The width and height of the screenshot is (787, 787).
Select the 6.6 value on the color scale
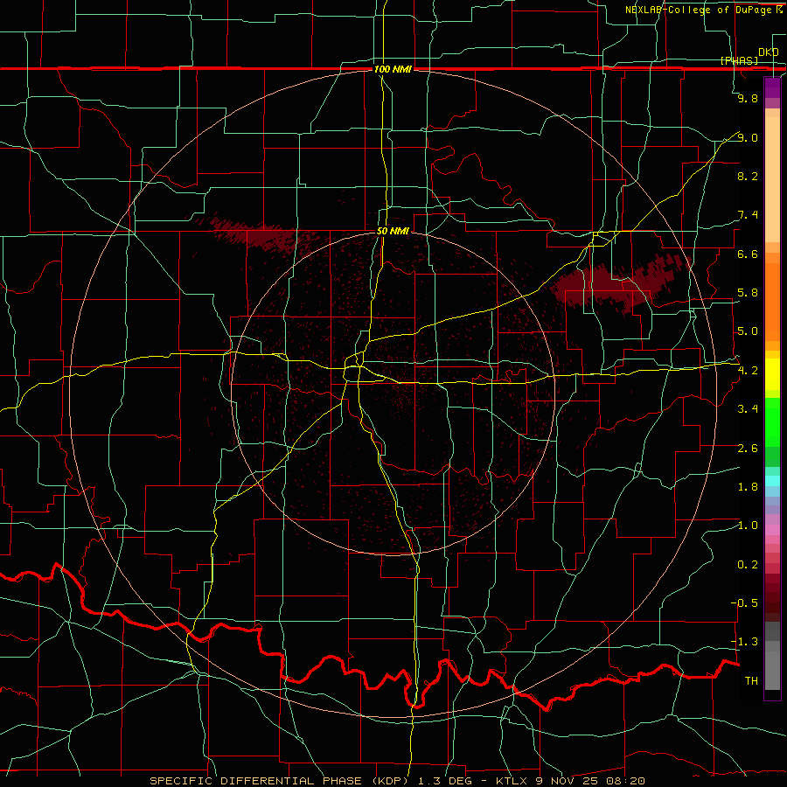tap(748, 254)
